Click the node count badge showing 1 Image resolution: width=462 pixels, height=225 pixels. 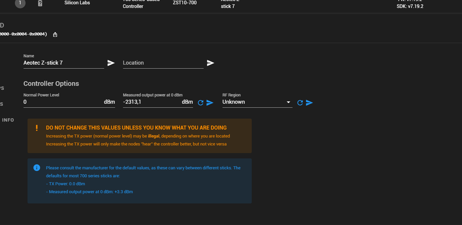click(x=20, y=4)
